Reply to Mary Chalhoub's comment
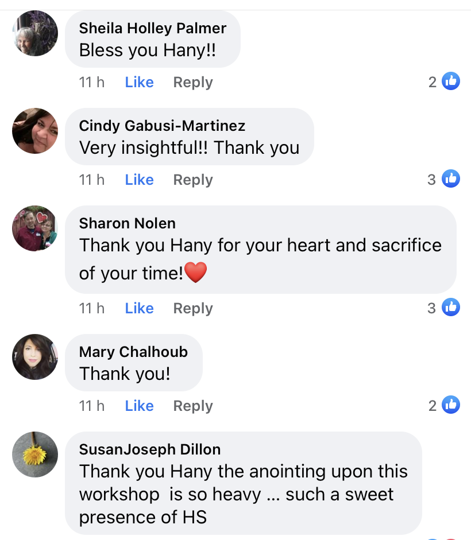The image size is (471, 540). [x=193, y=406]
